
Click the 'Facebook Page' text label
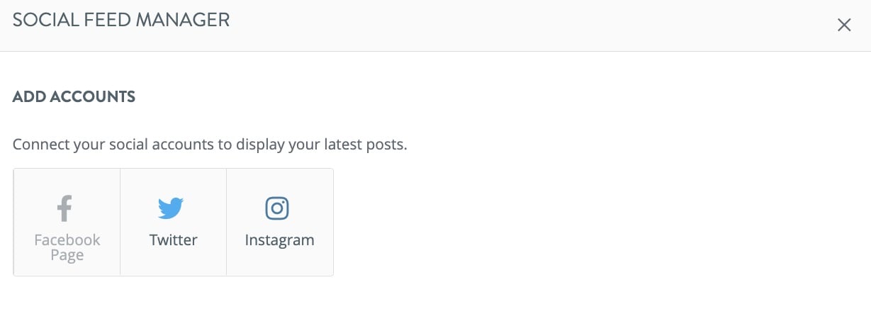(x=67, y=247)
